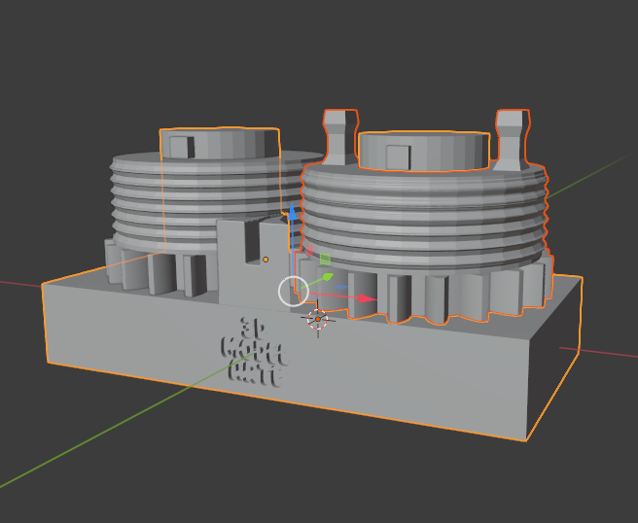Click the dark right side face of the base
This screenshot has height=523, width=638.
553,362
